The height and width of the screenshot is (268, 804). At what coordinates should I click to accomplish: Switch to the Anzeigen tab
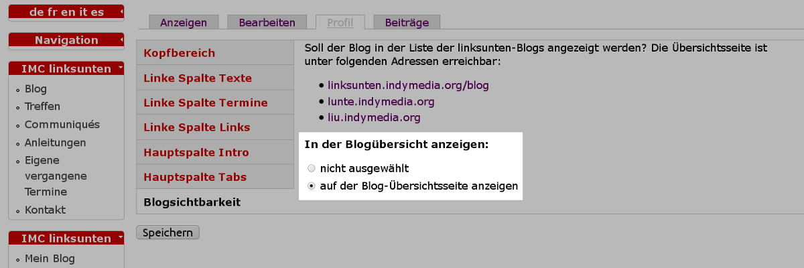pos(183,23)
